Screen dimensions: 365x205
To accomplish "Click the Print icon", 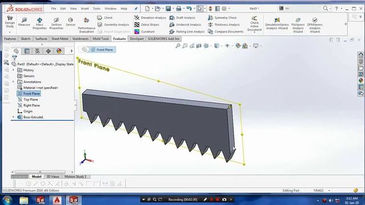I will [179, 9].
